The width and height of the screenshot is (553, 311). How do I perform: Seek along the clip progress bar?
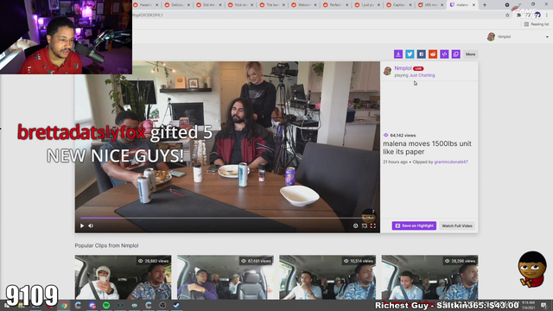[227, 218]
